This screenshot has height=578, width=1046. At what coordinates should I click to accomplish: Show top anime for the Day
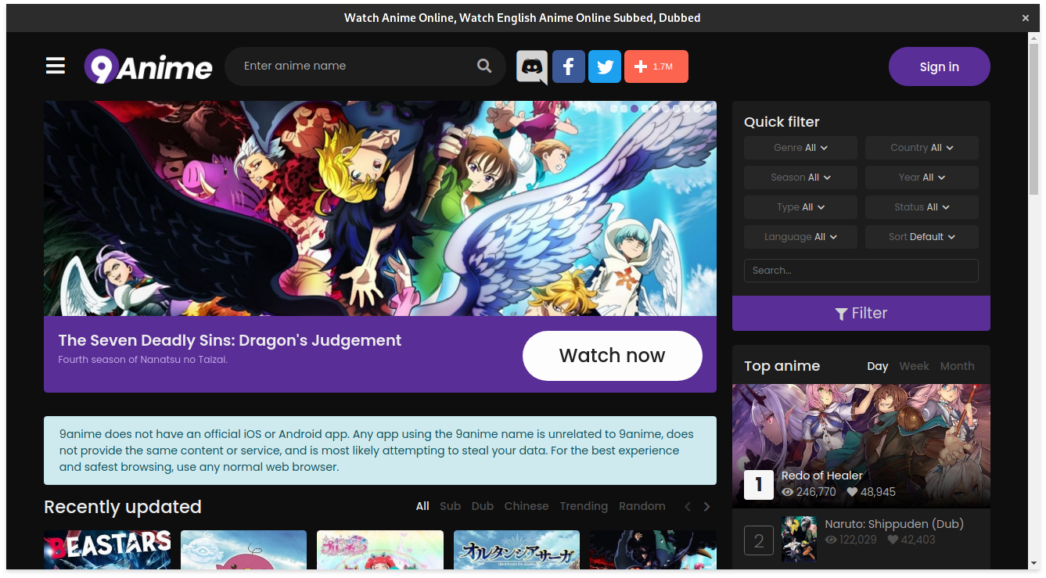pos(878,366)
